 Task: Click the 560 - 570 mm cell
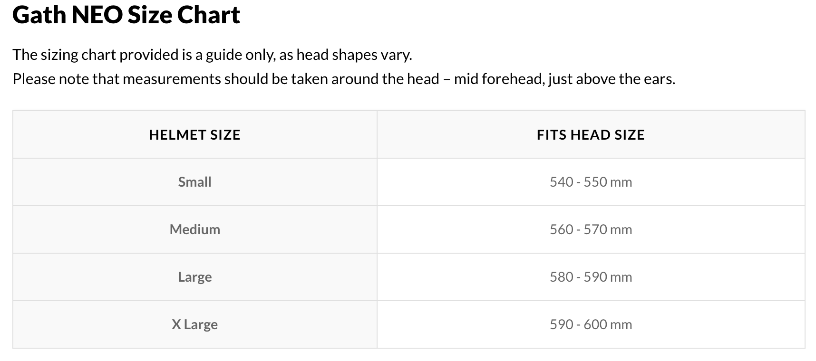point(591,229)
